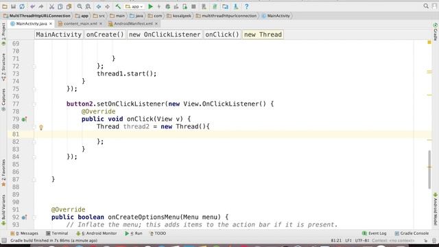Click the onCreate() code breadcrumb

point(105,35)
